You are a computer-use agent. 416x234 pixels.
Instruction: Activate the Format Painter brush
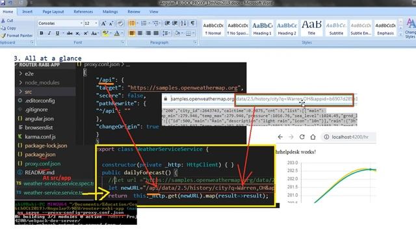point(3,35)
